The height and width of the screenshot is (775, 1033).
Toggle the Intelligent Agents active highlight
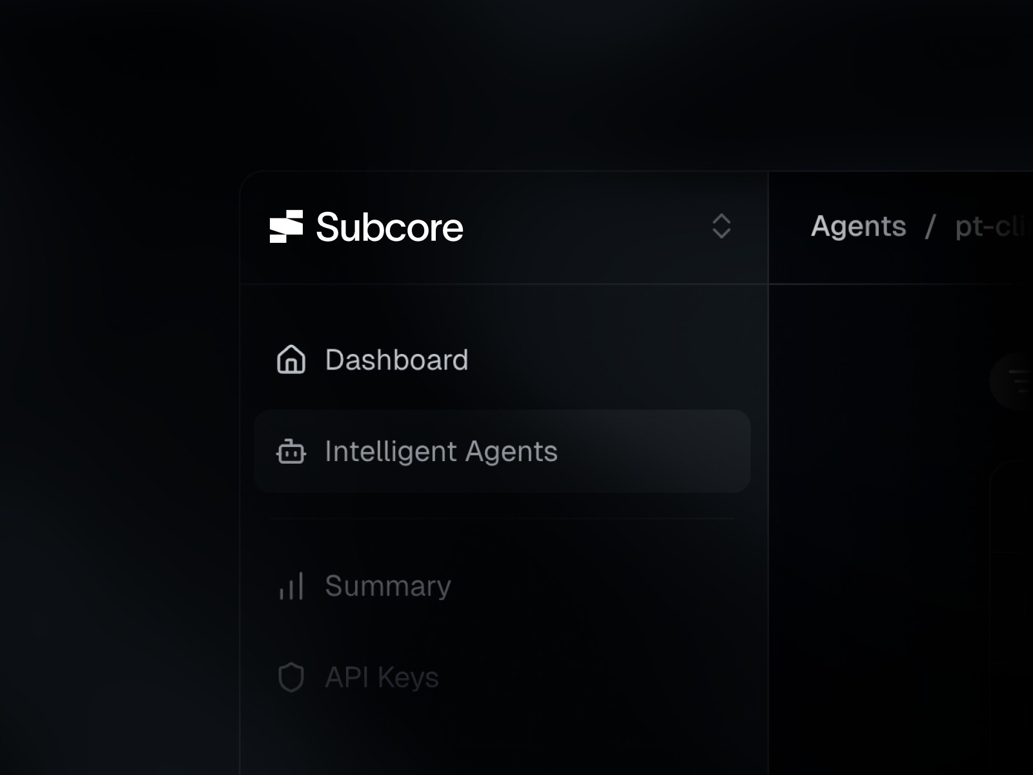[x=504, y=452]
